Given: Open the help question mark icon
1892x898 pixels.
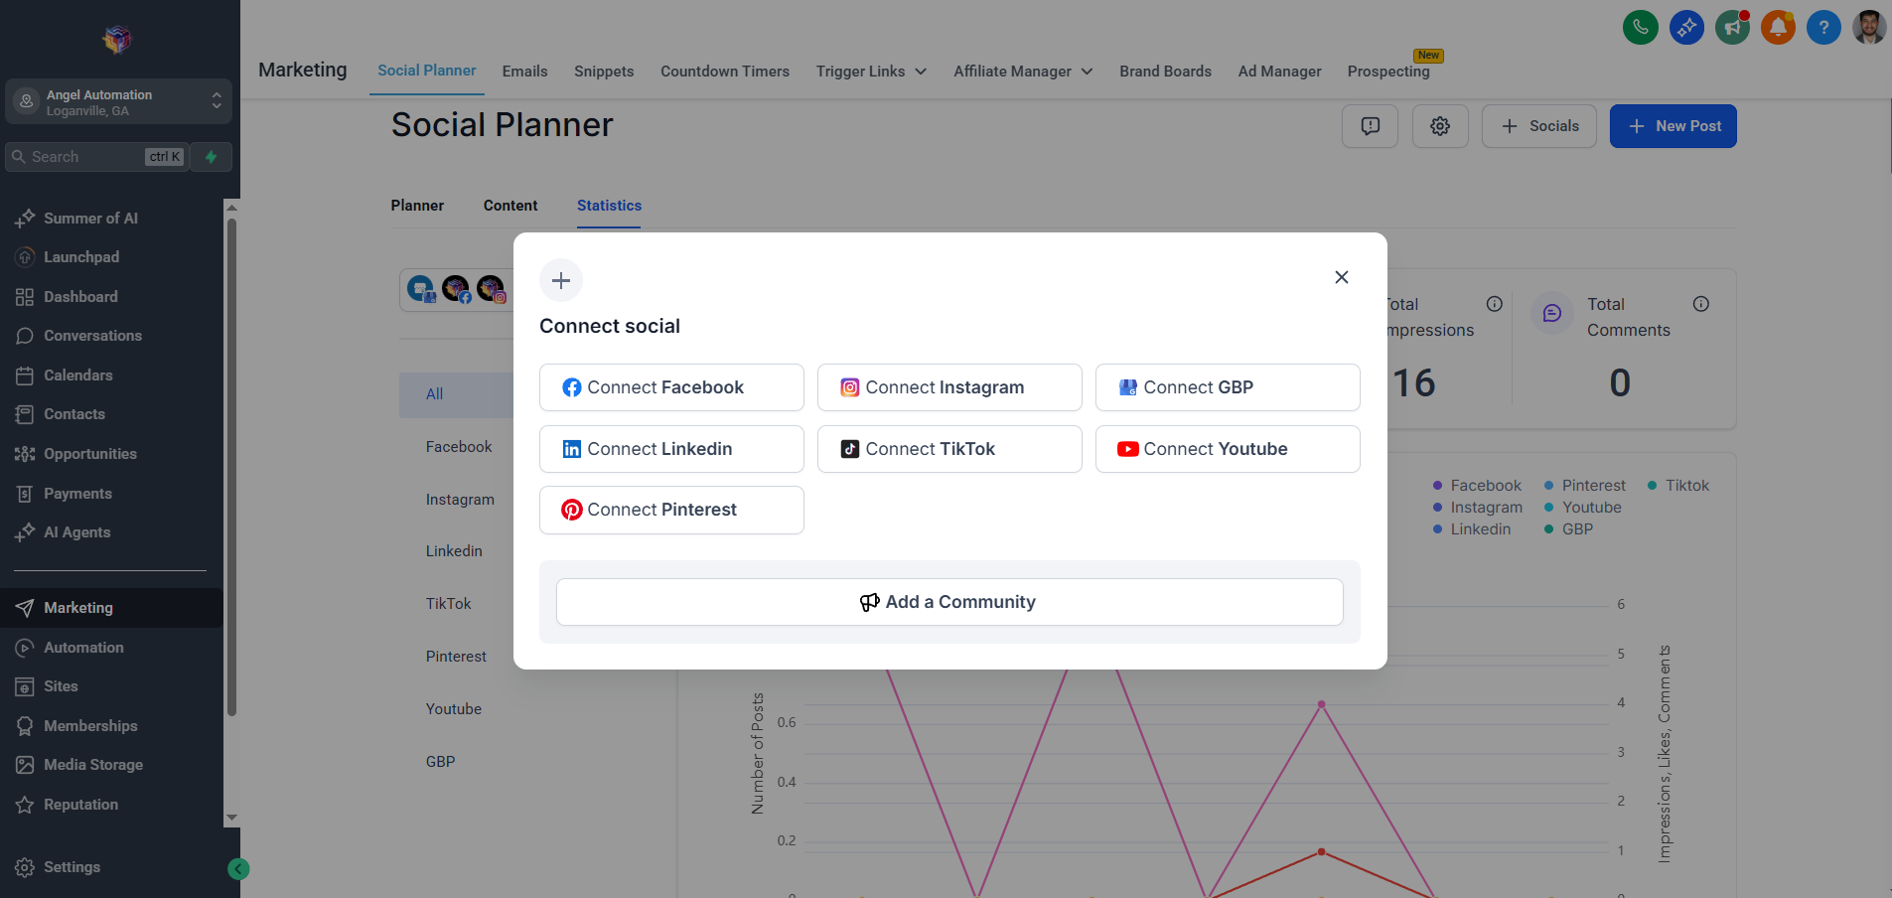Looking at the screenshot, I should coord(1823,27).
